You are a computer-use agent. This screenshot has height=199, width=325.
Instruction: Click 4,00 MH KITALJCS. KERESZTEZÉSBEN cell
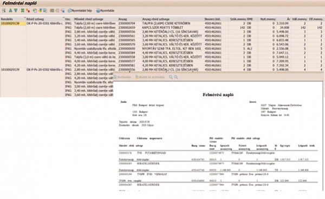click(173, 61)
